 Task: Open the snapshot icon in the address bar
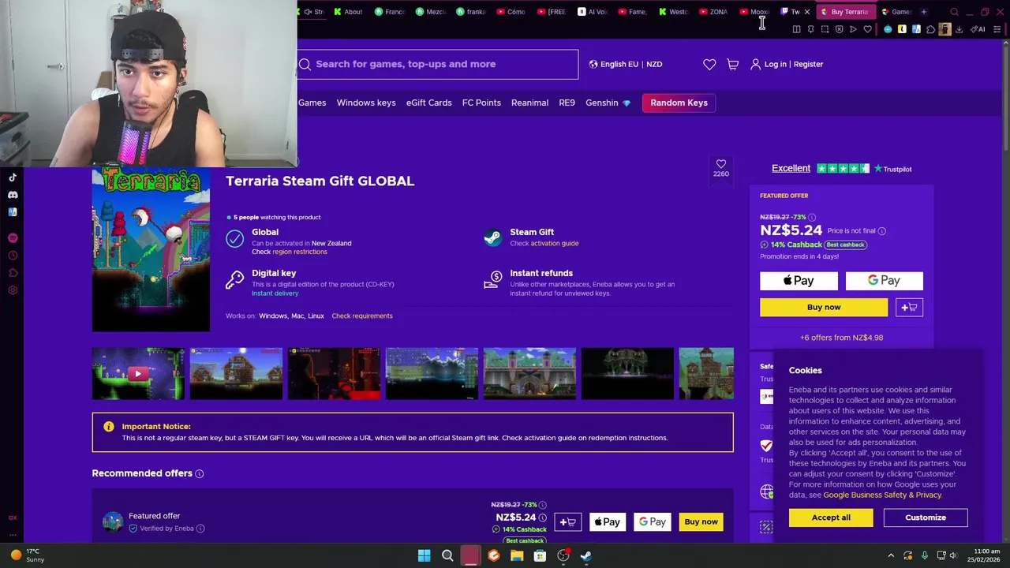pyautogui.click(x=825, y=29)
